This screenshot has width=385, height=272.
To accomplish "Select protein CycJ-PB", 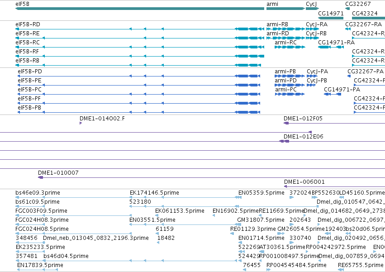I will click(x=317, y=81).
